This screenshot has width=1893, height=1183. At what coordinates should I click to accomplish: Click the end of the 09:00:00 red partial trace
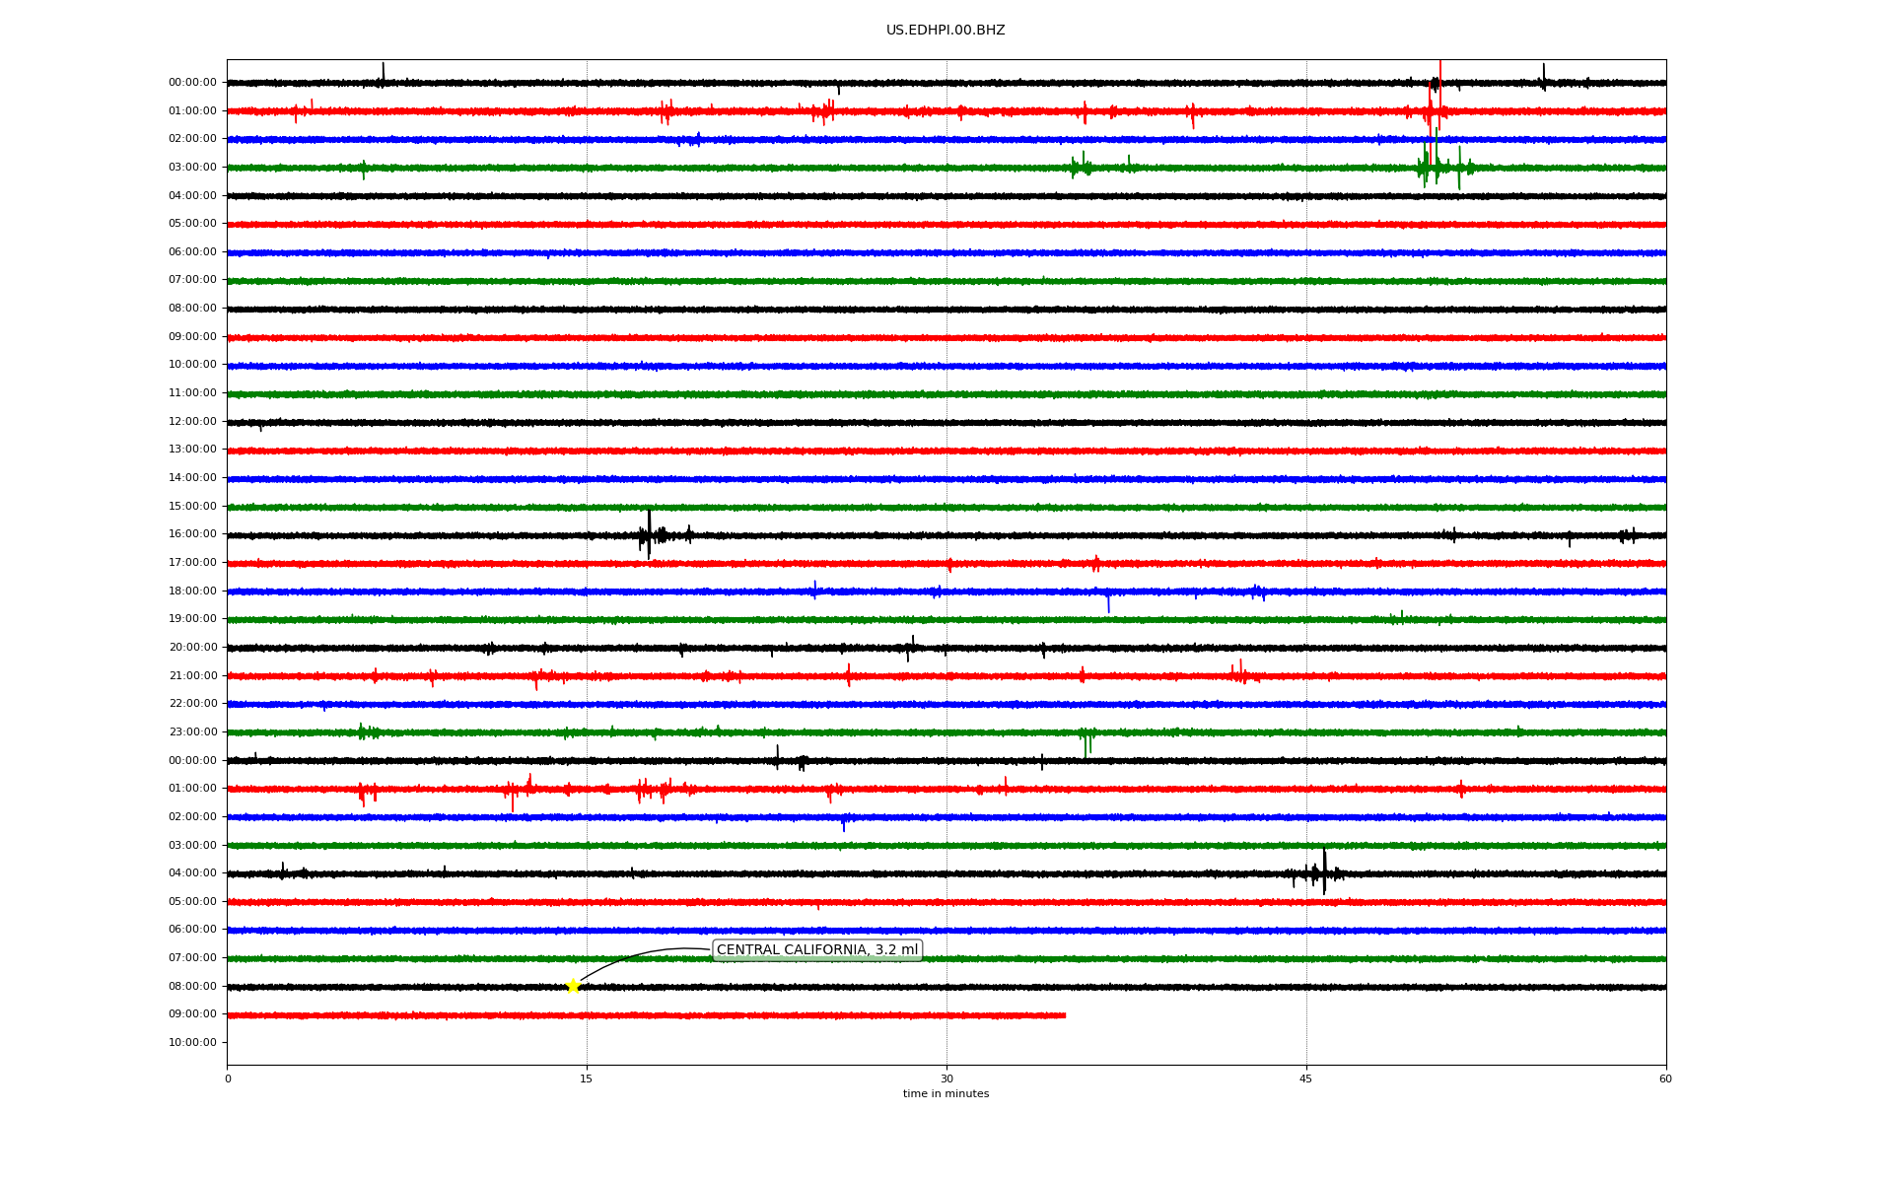[1064, 1015]
